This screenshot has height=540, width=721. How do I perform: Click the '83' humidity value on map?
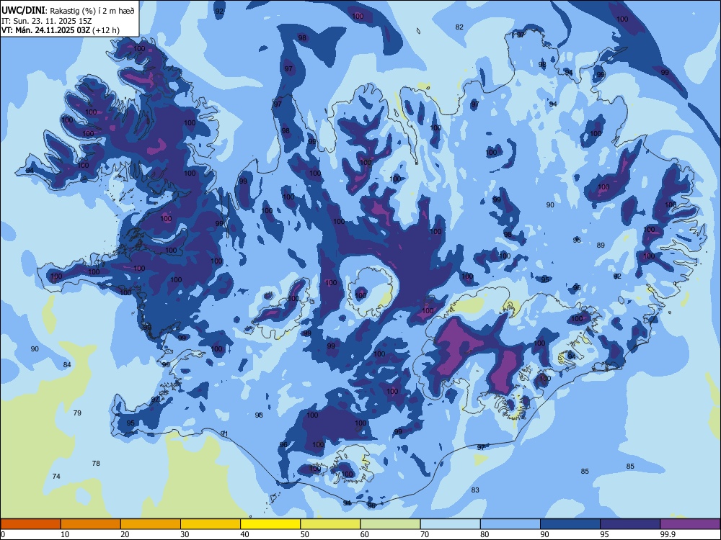point(475,490)
